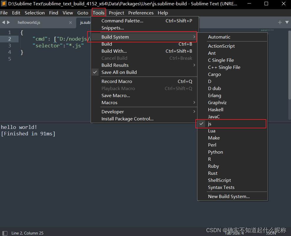Viewport: 291px width, 236px height.
Task: Select JavaC build system
Action: pyautogui.click(x=232, y=117)
